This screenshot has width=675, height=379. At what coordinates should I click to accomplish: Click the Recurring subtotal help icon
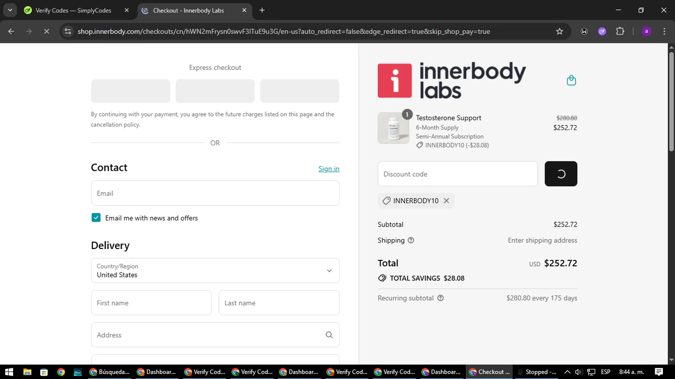[441, 298]
